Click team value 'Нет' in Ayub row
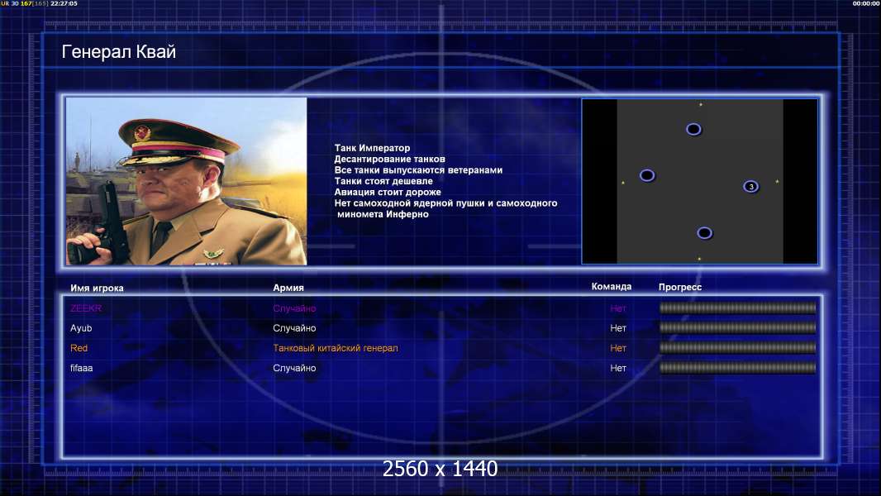 (618, 328)
